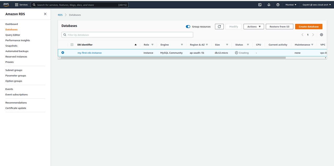The height and width of the screenshot is (166, 334).
Task: Sort by the Maintenance column
Action: tap(312, 45)
